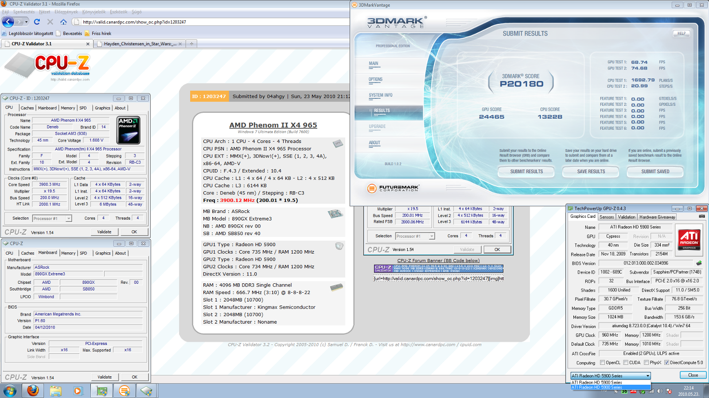The height and width of the screenshot is (398, 709).
Task: Click the RAM module icon in validation page
Action: coord(337,287)
